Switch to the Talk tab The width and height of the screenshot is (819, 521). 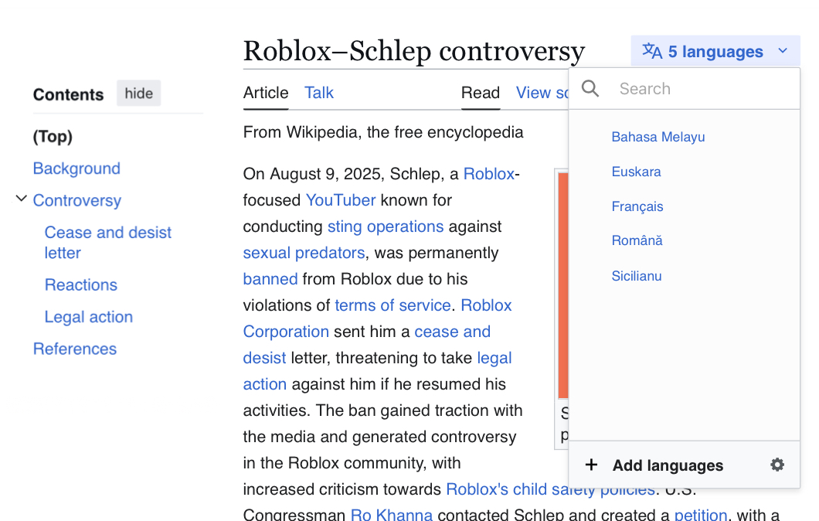point(319,93)
